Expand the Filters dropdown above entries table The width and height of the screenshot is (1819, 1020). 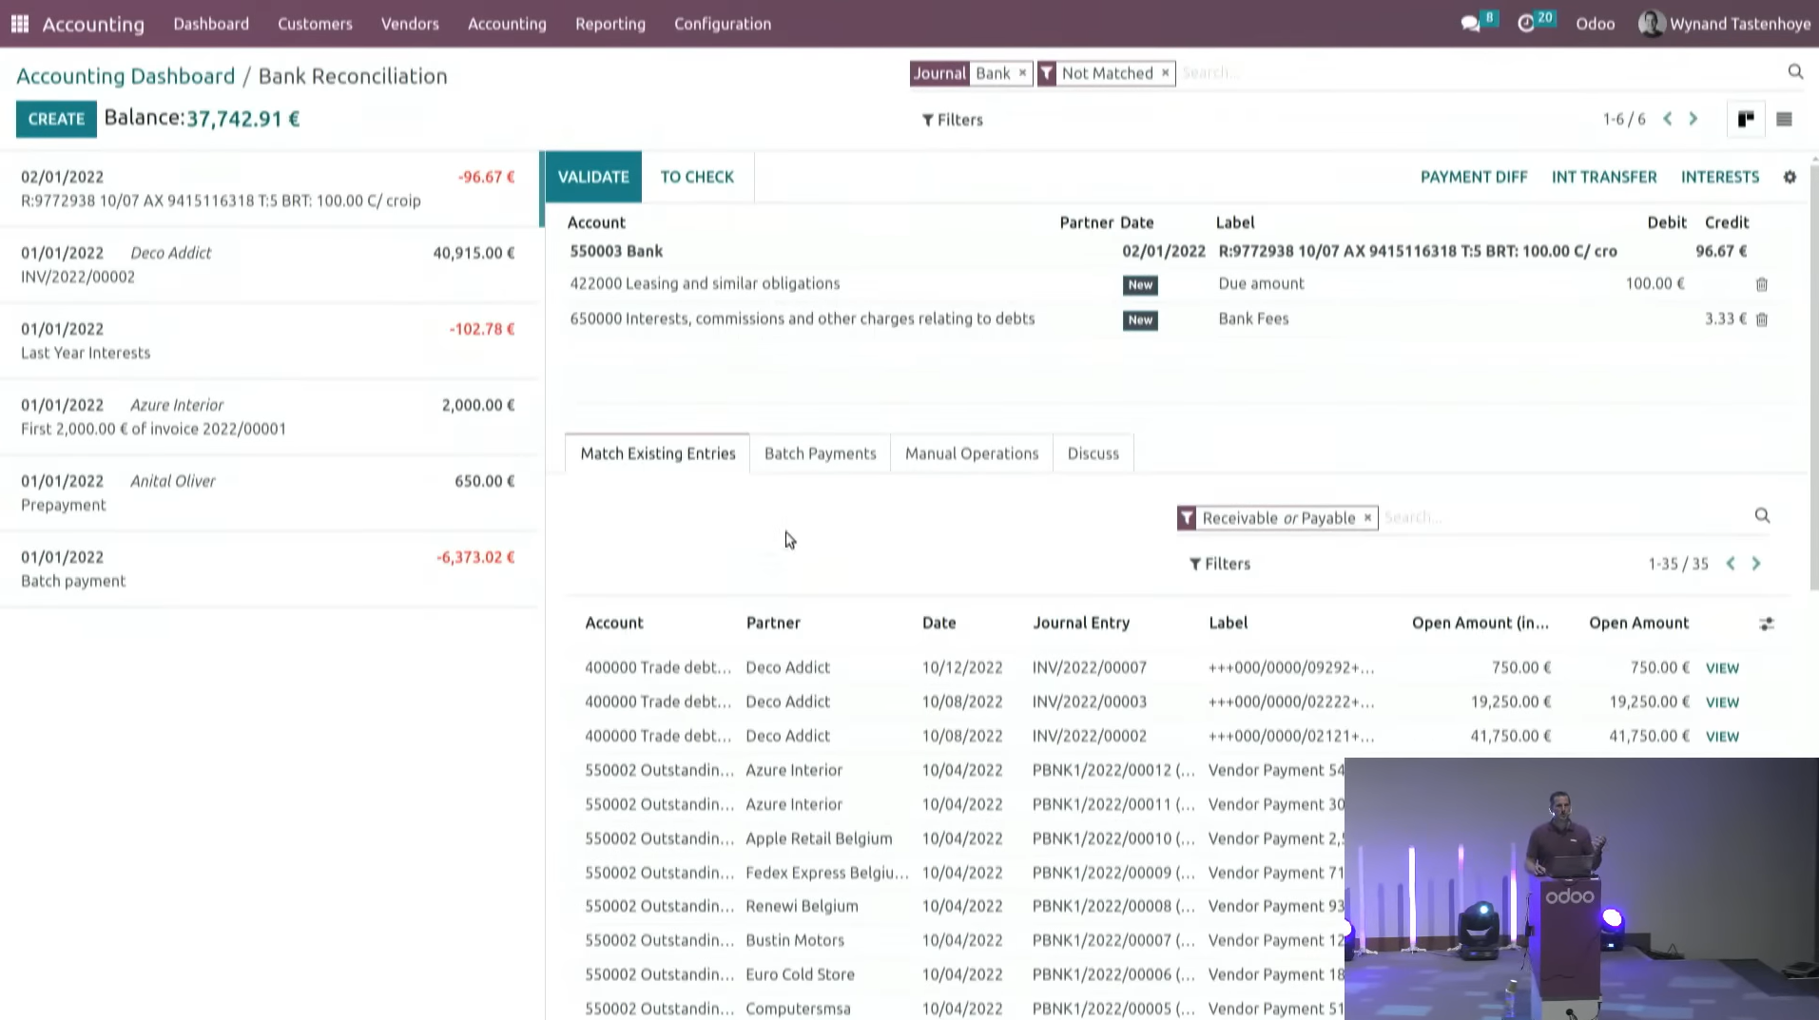pyautogui.click(x=1220, y=564)
